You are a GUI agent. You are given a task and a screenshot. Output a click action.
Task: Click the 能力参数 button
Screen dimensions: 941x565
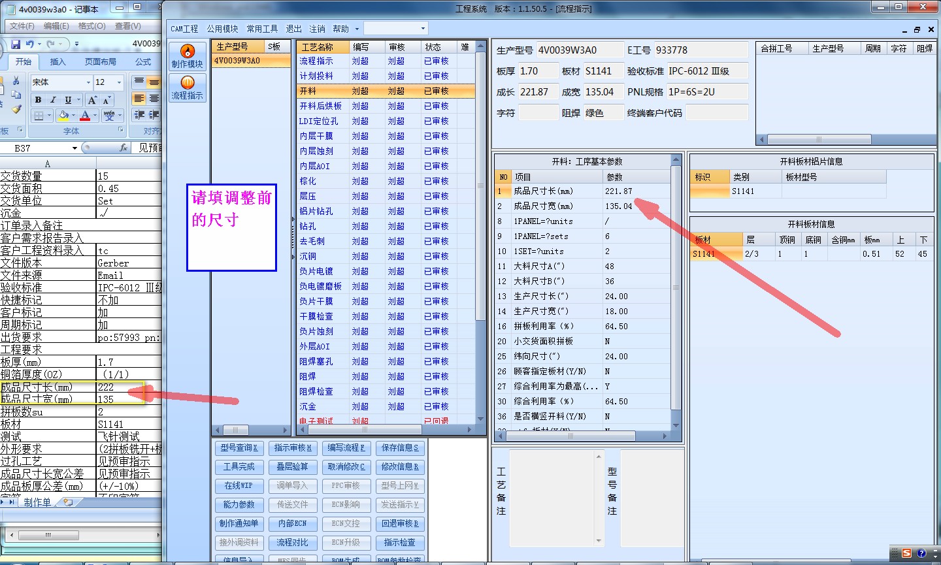click(x=239, y=505)
